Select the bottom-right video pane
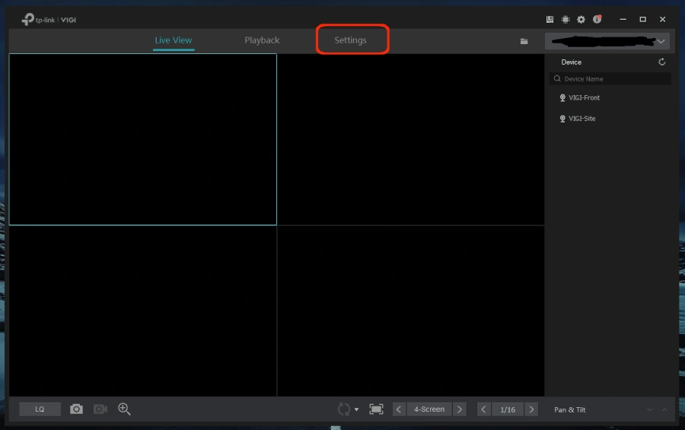The height and width of the screenshot is (430, 685). [x=411, y=311]
